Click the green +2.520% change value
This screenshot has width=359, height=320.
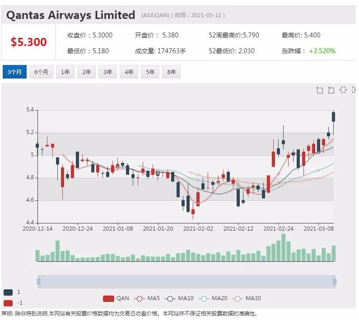coord(322,51)
